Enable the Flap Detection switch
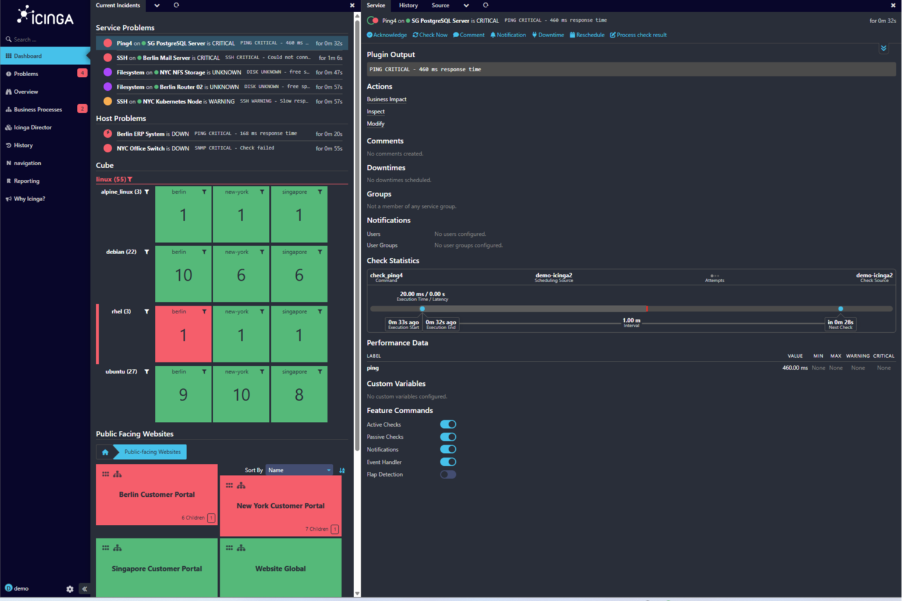 (x=448, y=474)
